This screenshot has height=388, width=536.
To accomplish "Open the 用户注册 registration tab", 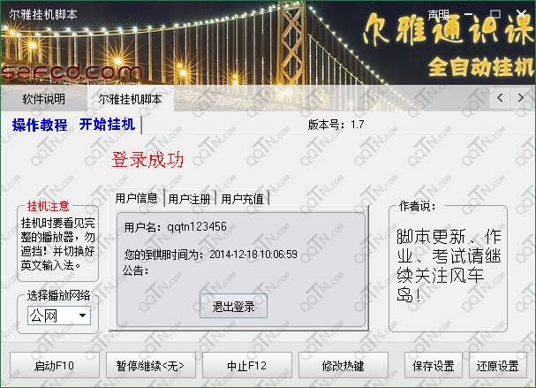I will [190, 199].
